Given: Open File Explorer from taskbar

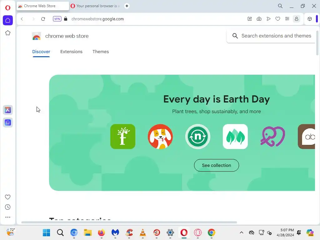Looking at the screenshot, I should click(88, 232).
